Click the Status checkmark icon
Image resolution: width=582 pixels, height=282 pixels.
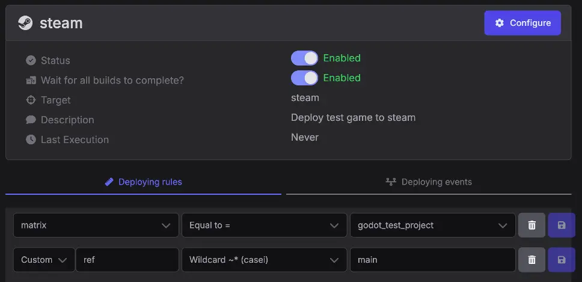pos(31,60)
